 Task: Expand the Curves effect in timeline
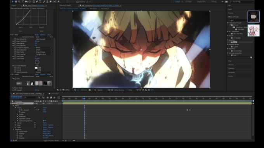15,123
